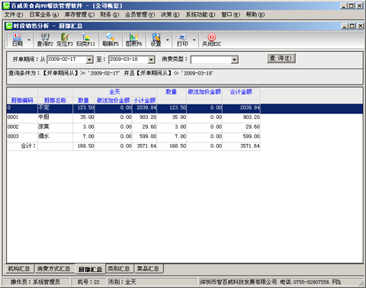Click the 查询 search button
Screen dimensions: 366x288
click(x=281, y=58)
